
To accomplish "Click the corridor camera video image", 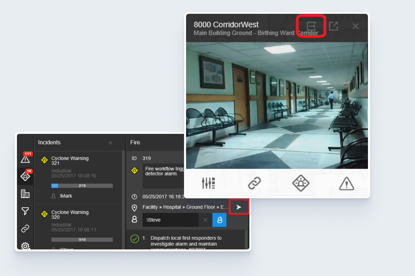I will (x=277, y=106).
